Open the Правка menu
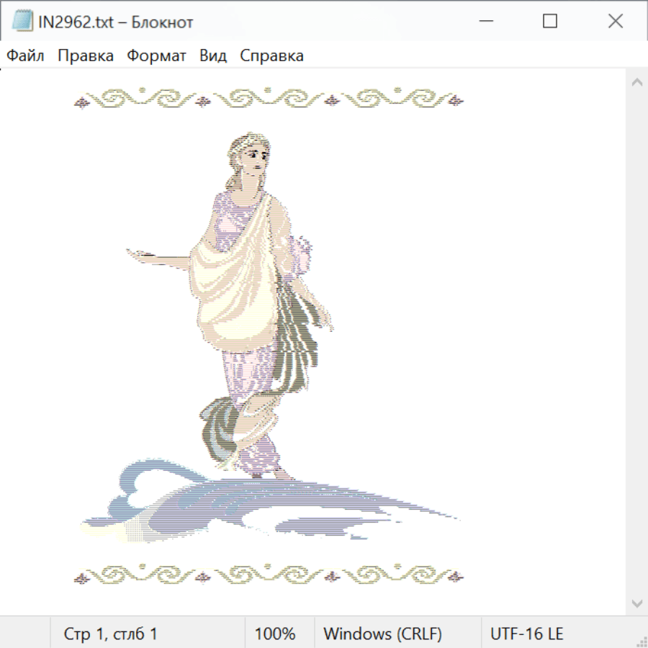The width and height of the screenshot is (648, 648). (x=85, y=55)
